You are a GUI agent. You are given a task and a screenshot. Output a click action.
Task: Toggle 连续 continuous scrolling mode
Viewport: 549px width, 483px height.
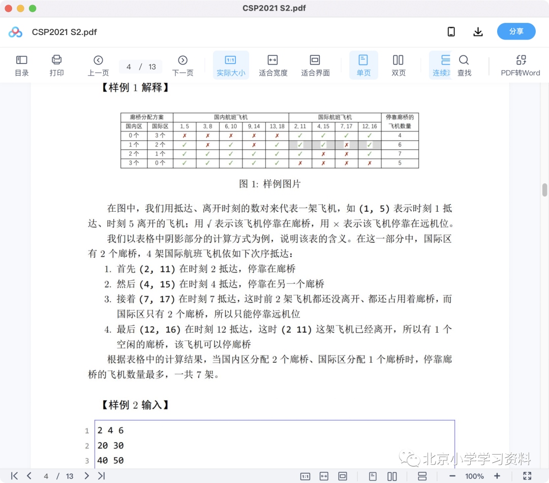441,66
